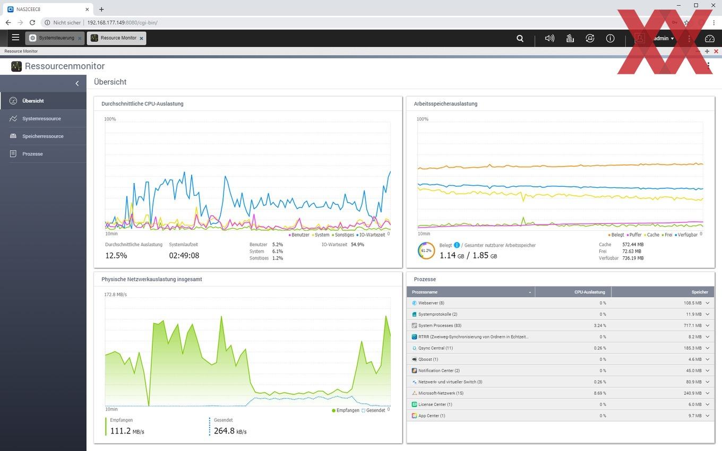The image size is (722, 451).
Task: Expand the License Center (1) row
Action: tap(708, 404)
